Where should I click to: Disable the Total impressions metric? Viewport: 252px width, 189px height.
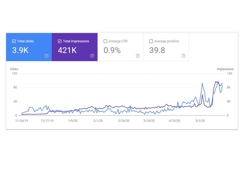60,41
